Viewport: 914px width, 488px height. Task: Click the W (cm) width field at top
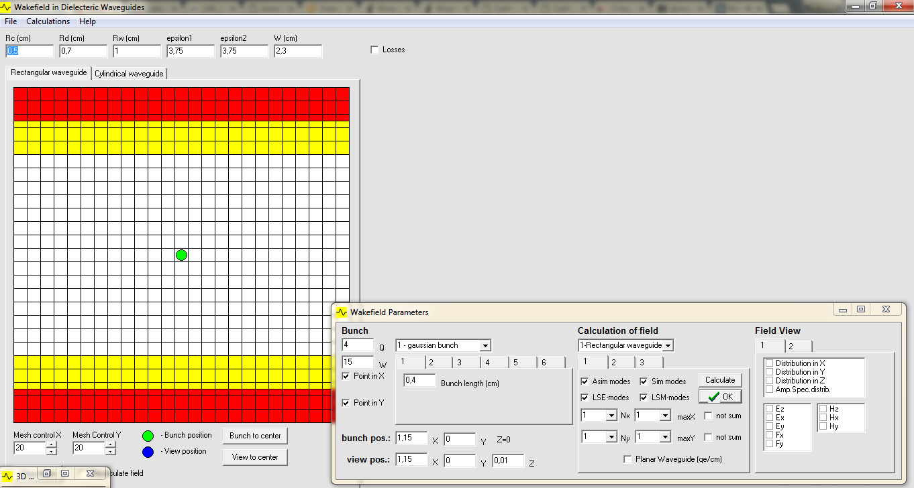click(x=298, y=51)
